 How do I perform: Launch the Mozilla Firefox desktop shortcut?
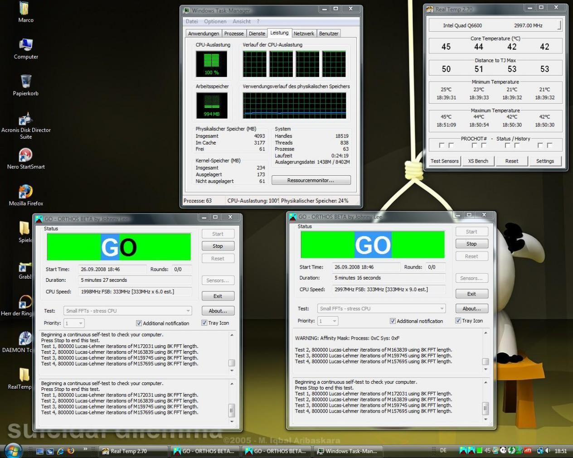click(x=26, y=196)
